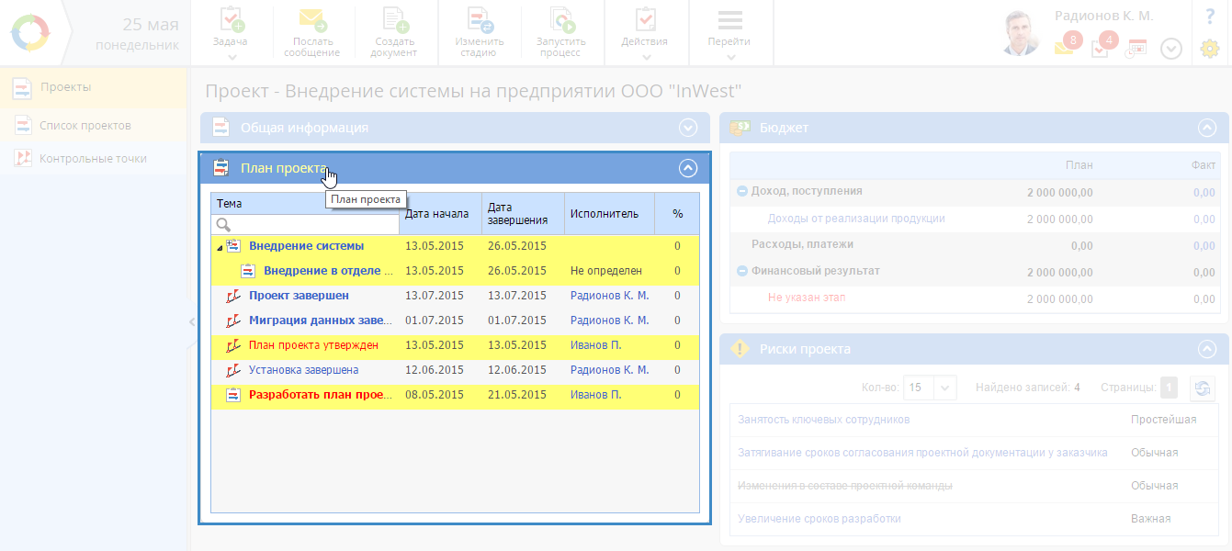Open the settings gear icon

(x=1210, y=48)
